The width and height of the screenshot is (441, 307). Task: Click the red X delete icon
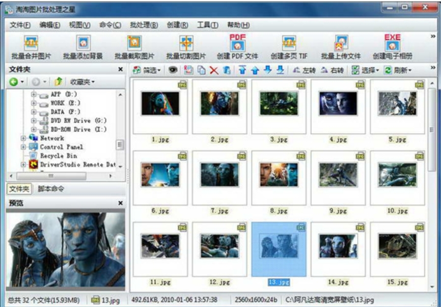pos(214,70)
